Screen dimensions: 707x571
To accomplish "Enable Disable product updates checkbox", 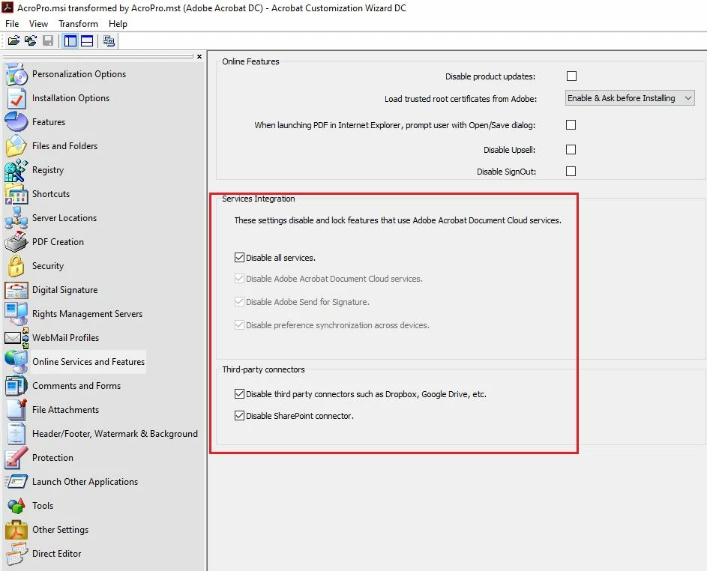I will [x=571, y=76].
